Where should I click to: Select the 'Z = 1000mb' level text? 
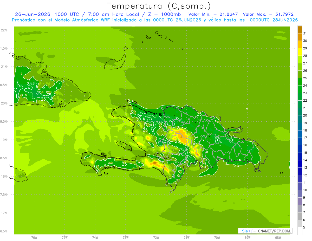tap(164, 14)
